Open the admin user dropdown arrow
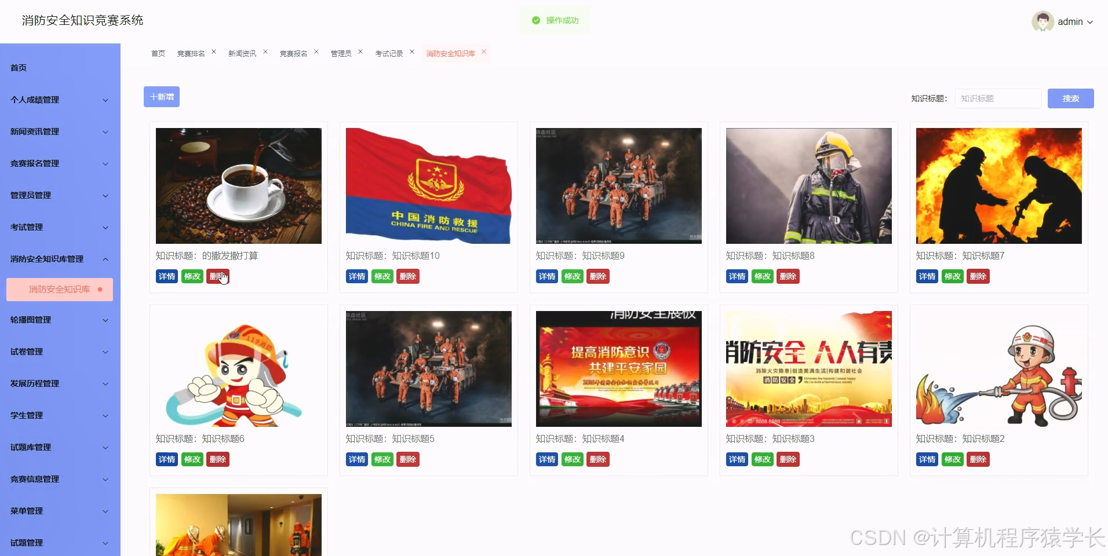Image resolution: width=1108 pixels, height=556 pixels. (x=1090, y=22)
